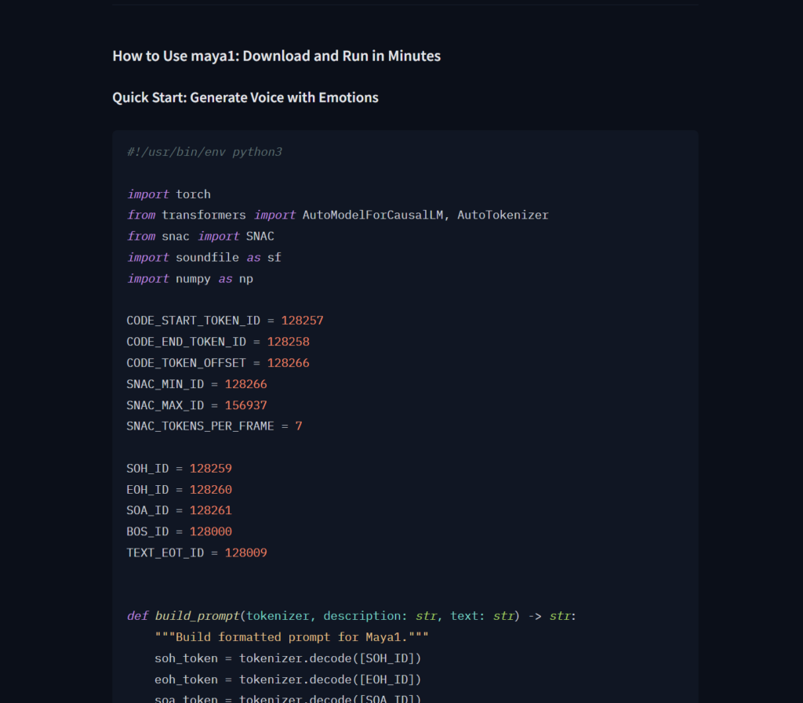Click the "Build formatted prompt for Maya1" docstring
Screen dimensions: 803x703
292,637
